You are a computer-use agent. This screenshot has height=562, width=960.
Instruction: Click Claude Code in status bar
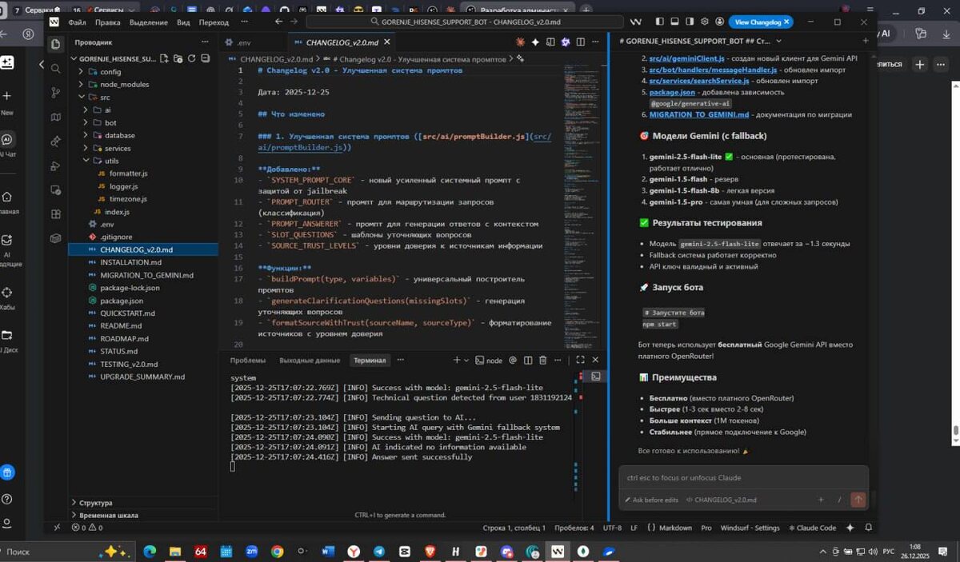coord(812,528)
